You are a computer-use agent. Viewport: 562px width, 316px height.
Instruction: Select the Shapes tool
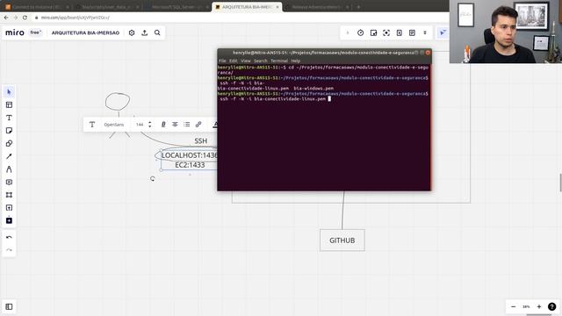click(x=9, y=144)
